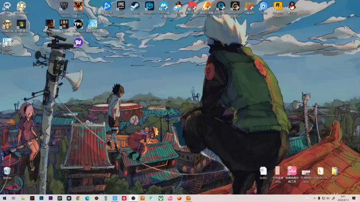The height and width of the screenshot is (202, 360).
Task: Open the Three Kingdoms 14 shortcut
Action: 64,26
